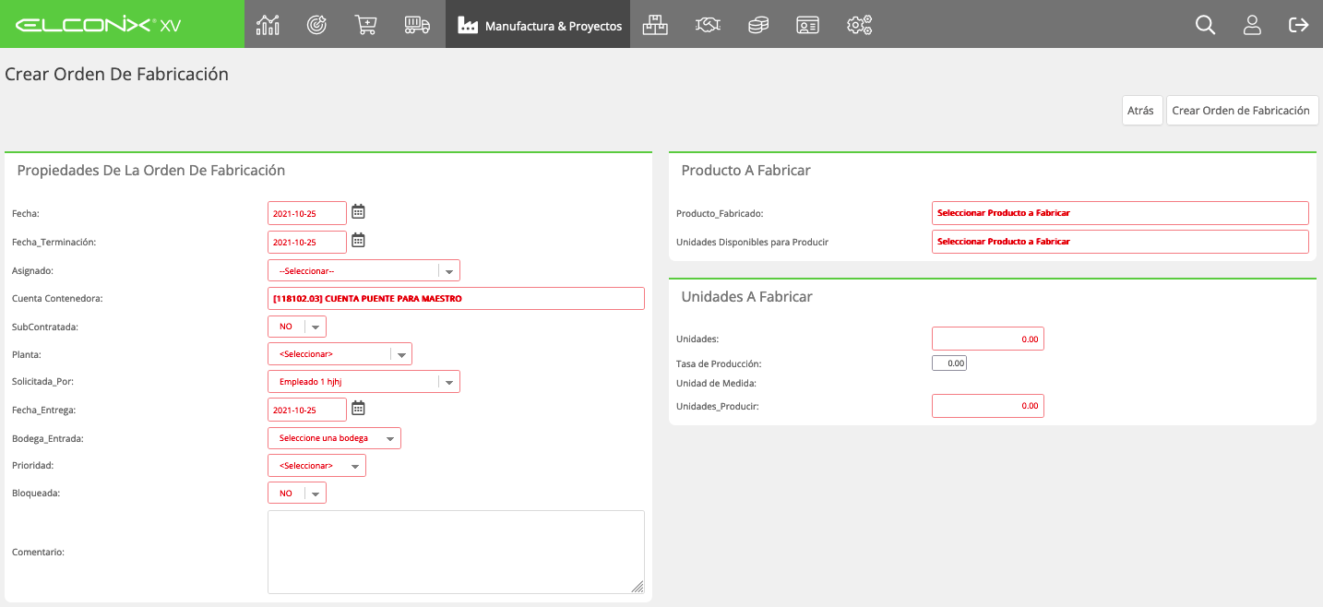The width and height of the screenshot is (1323, 607).
Task: Click inside the Comentario text area
Action: point(456,552)
